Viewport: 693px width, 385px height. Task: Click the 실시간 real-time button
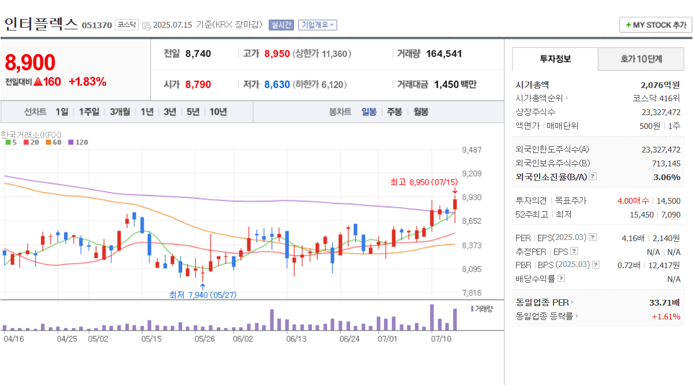click(281, 25)
